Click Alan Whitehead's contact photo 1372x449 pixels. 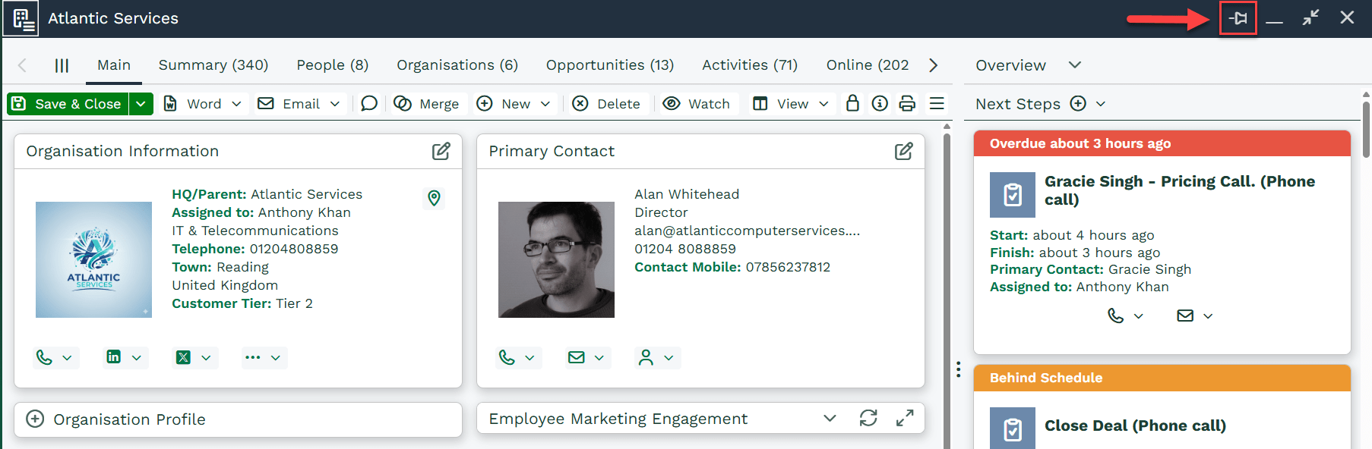[556, 259]
